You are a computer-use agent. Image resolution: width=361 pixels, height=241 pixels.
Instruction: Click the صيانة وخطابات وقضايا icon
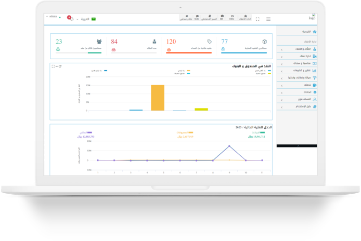[315, 78]
